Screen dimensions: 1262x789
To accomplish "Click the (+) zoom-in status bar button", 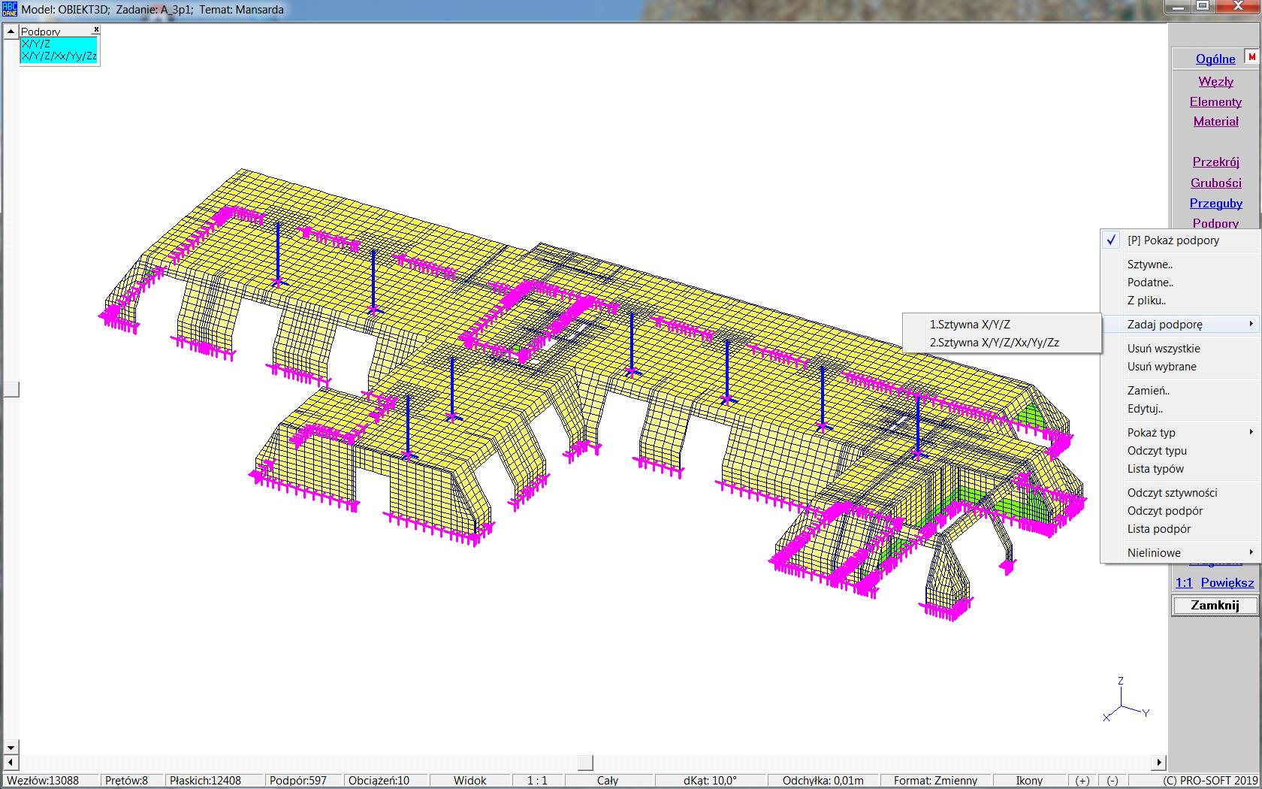I will (x=1082, y=781).
